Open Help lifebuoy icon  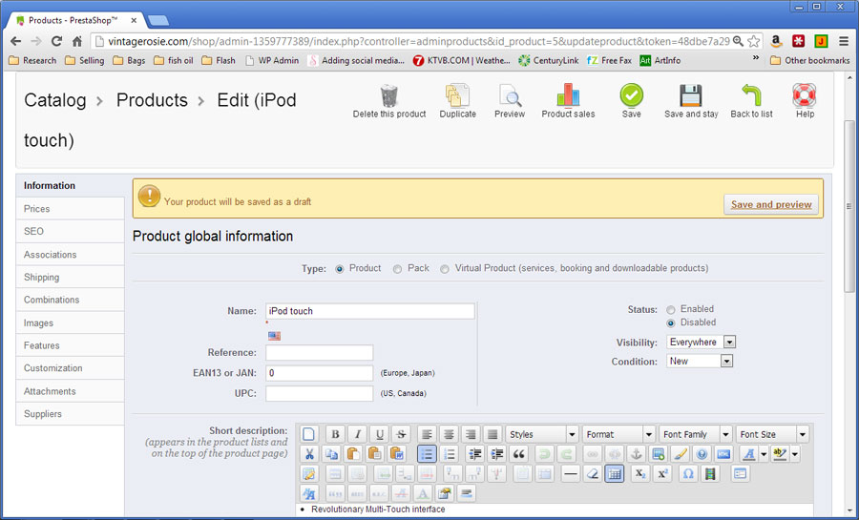pos(805,95)
